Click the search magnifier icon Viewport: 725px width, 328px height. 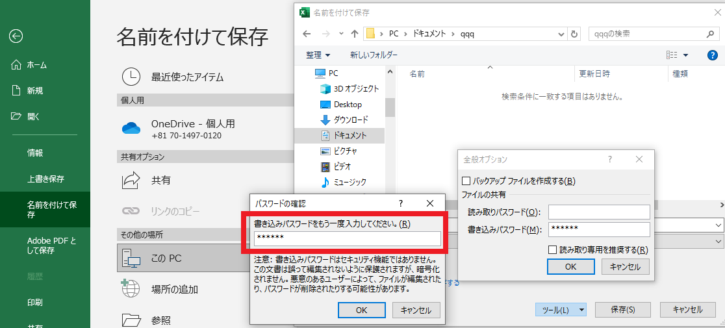coord(711,34)
